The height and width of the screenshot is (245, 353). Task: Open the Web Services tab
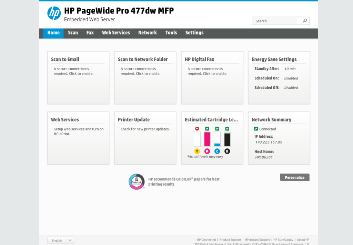pyautogui.click(x=116, y=33)
